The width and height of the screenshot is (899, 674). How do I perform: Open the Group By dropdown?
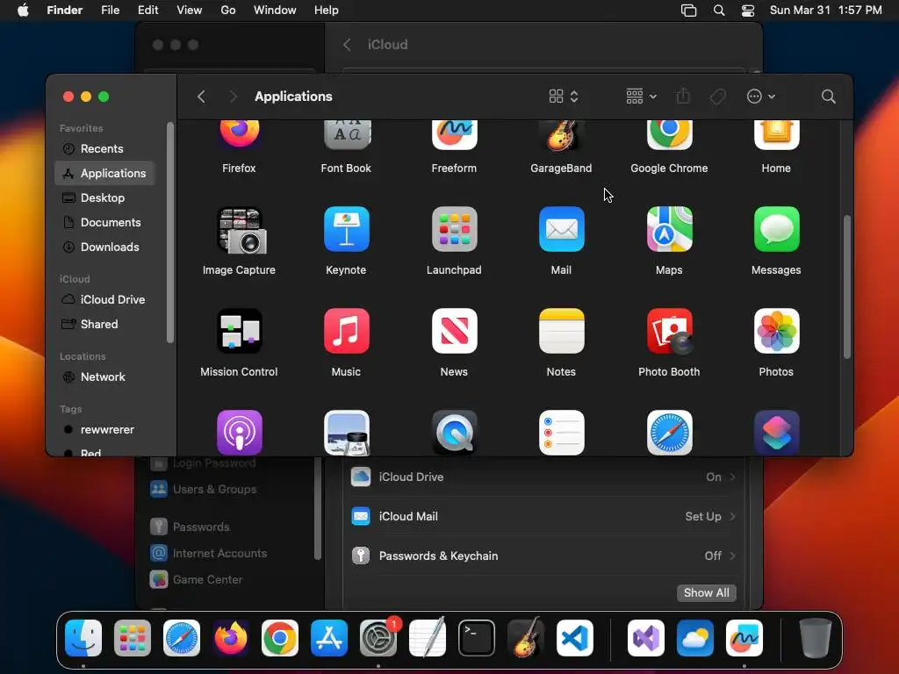641,97
